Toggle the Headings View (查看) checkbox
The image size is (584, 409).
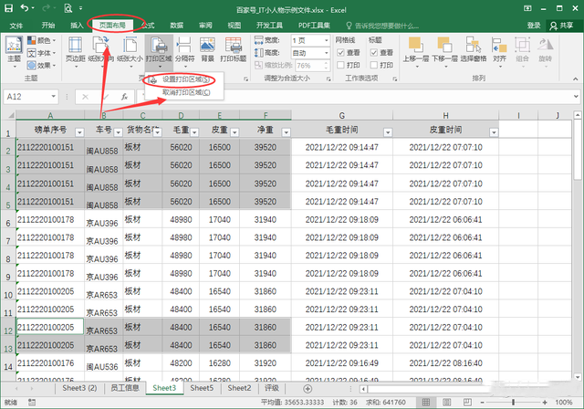[373, 53]
